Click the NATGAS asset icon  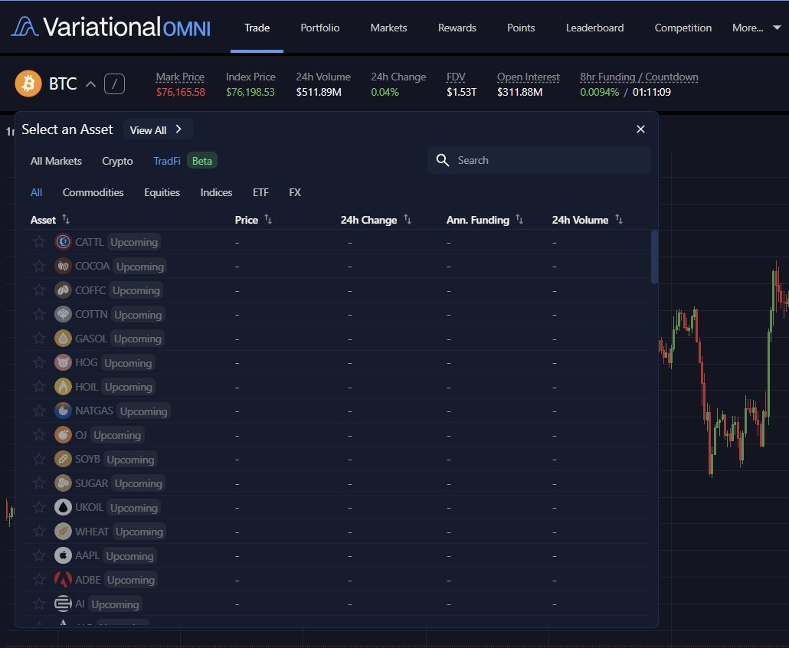click(63, 411)
